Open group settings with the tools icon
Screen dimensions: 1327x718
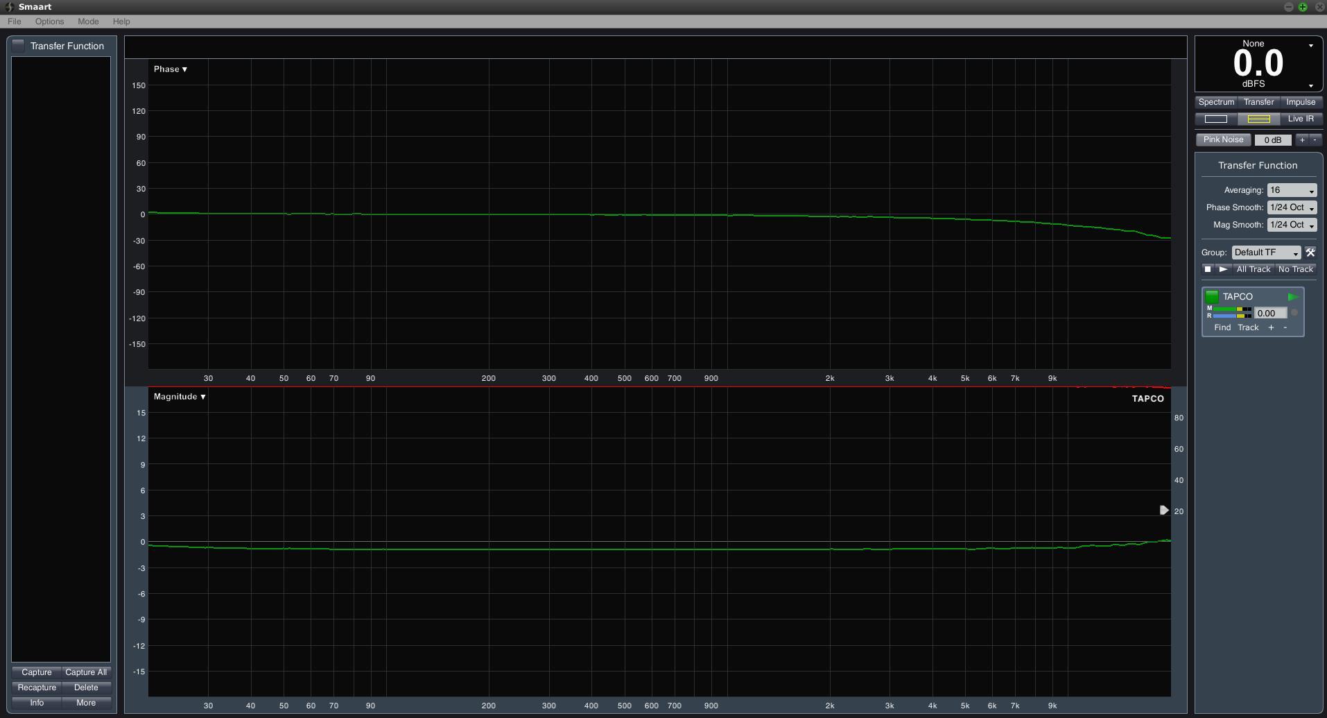1310,253
